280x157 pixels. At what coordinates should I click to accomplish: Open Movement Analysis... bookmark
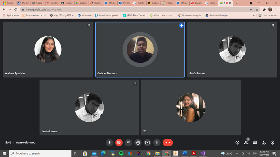tap(190, 15)
